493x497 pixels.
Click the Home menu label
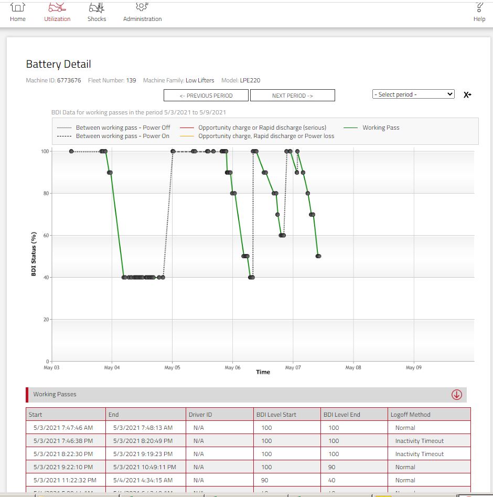pyautogui.click(x=18, y=19)
